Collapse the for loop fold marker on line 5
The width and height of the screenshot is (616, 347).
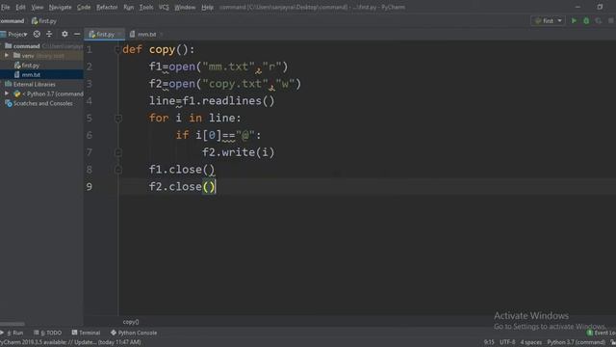[117, 118]
